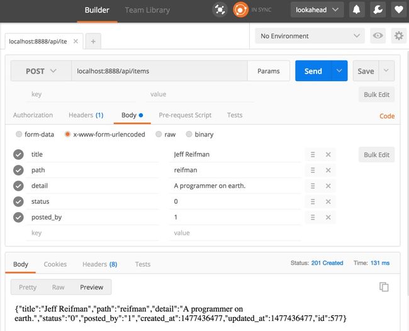The width and height of the screenshot is (409, 331).
Task: Open the manage environments gear
Action: [398, 35]
